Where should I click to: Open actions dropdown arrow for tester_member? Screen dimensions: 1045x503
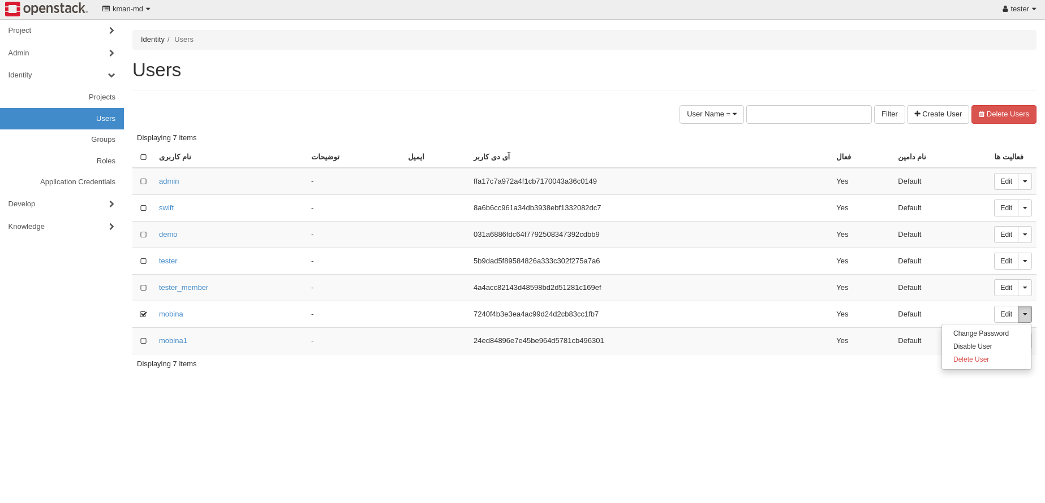pos(1025,288)
